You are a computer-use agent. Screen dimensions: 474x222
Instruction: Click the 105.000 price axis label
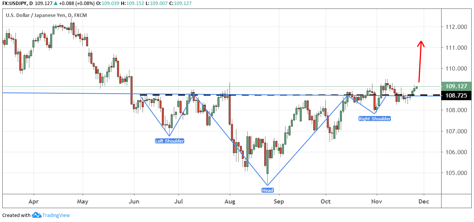[454, 173]
